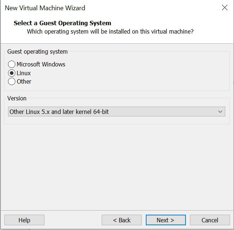Open the Version combo box list

116,112
